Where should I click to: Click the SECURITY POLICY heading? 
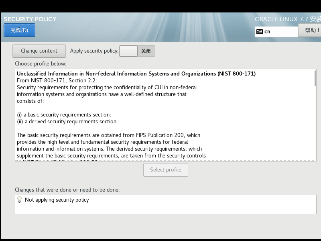click(30, 19)
